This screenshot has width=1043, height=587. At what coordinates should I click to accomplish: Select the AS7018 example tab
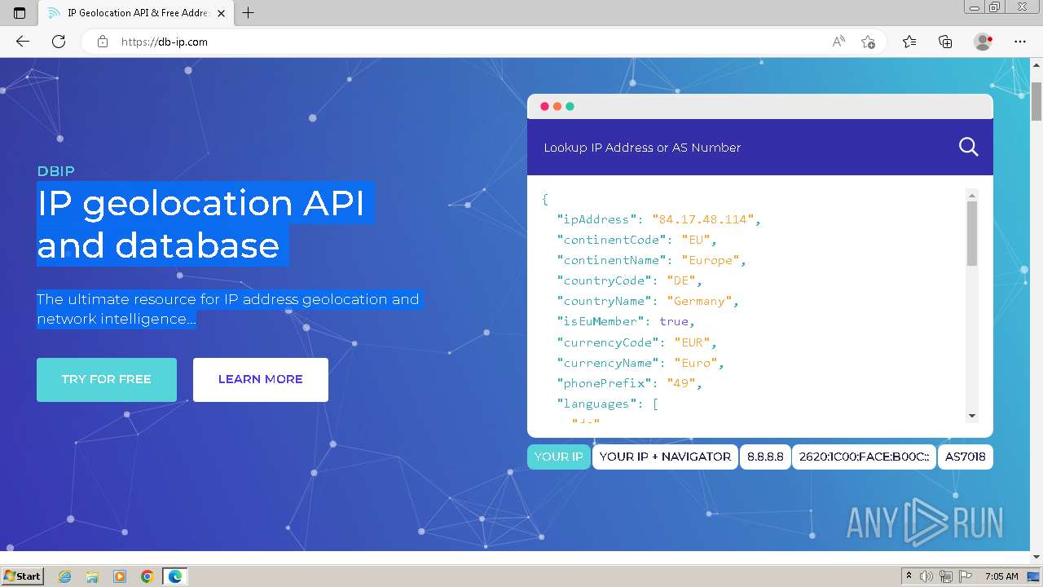click(966, 457)
